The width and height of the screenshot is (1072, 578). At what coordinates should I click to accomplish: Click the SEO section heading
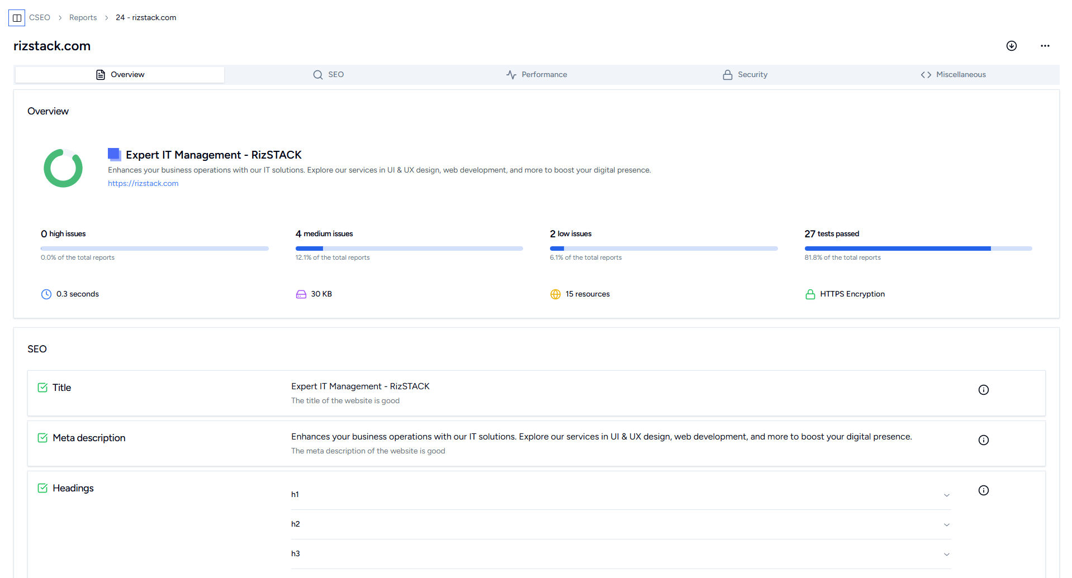[37, 349]
